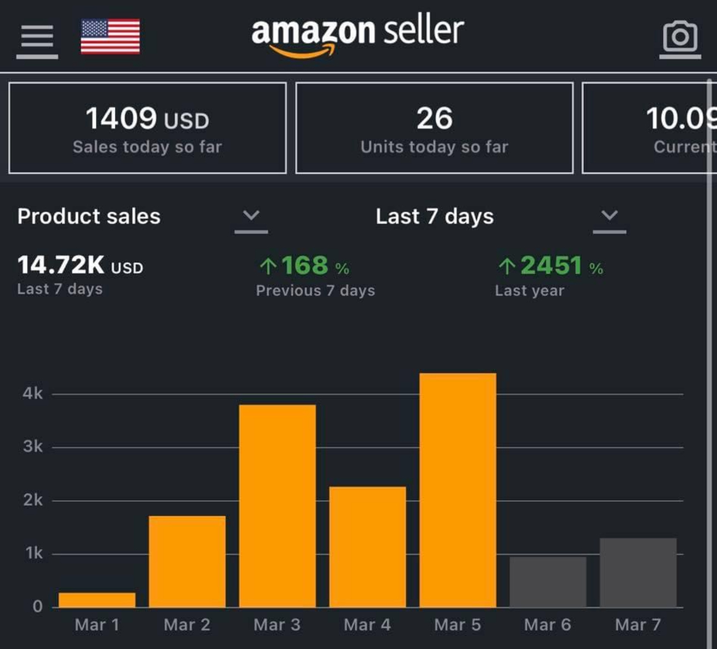Screen dimensions: 717x649
Task: Expand the Product sales dropdown
Action: (251, 217)
